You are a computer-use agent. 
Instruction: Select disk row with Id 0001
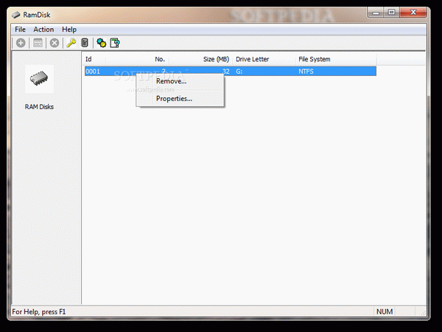(231, 72)
